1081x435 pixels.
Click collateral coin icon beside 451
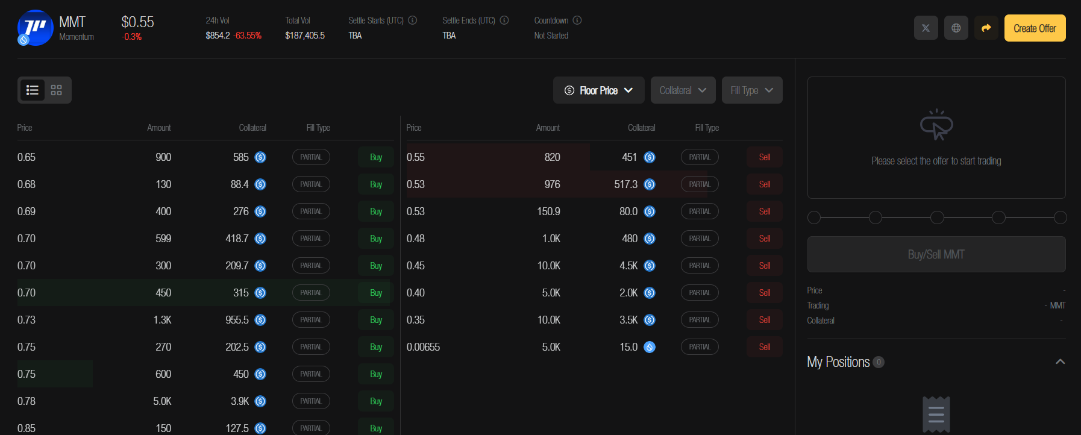pos(650,157)
